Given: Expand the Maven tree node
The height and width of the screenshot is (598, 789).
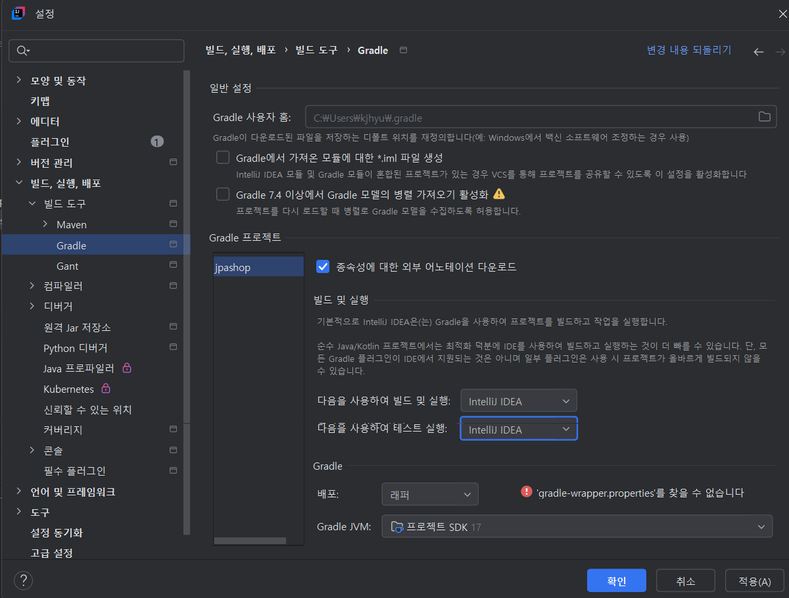Looking at the screenshot, I should pos(45,224).
